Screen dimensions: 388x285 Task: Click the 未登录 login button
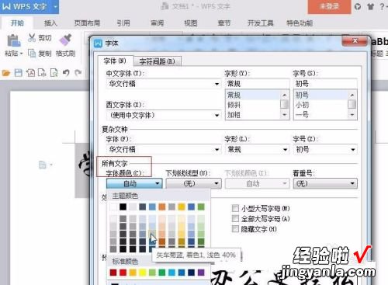point(329,6)
